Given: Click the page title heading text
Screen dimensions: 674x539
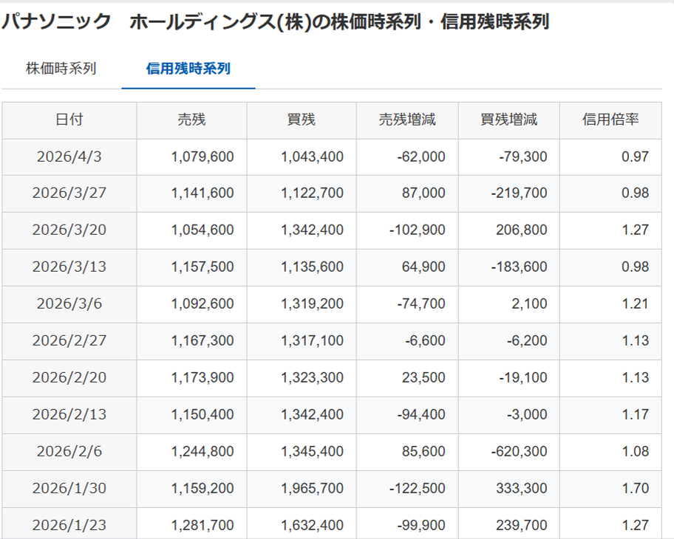Looking at the screenshot, I should pos(275,22).
